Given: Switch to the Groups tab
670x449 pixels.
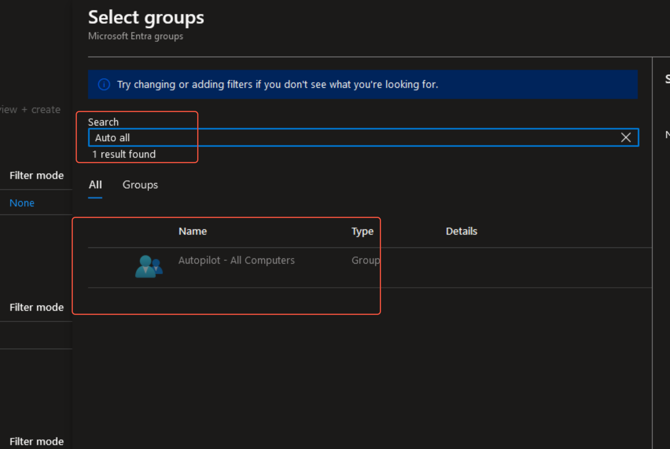Looking at the screenshot, I should point(140,185).
